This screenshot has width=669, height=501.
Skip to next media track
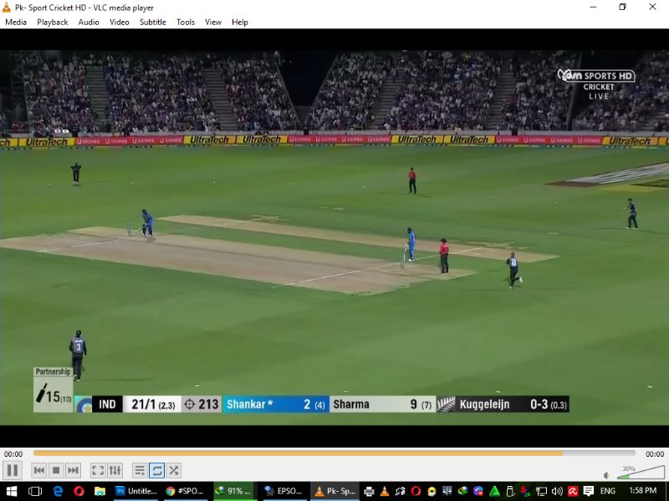coord(74,471)
